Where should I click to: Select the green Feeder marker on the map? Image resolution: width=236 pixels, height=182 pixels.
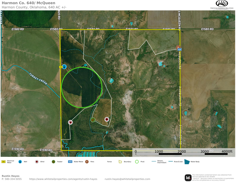[93, 119]
